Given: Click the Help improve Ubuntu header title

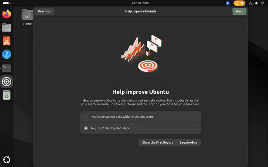Looking at the screenshot, I should point(141,11).
